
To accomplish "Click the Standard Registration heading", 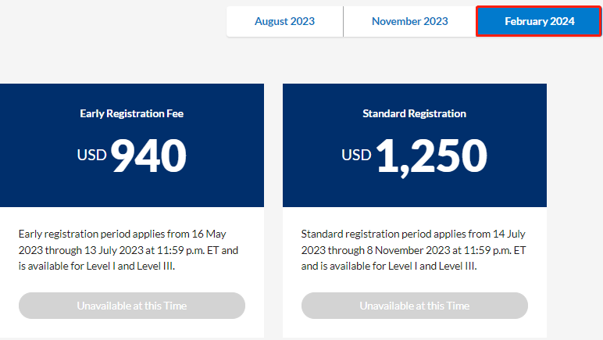I will [414, 113].
